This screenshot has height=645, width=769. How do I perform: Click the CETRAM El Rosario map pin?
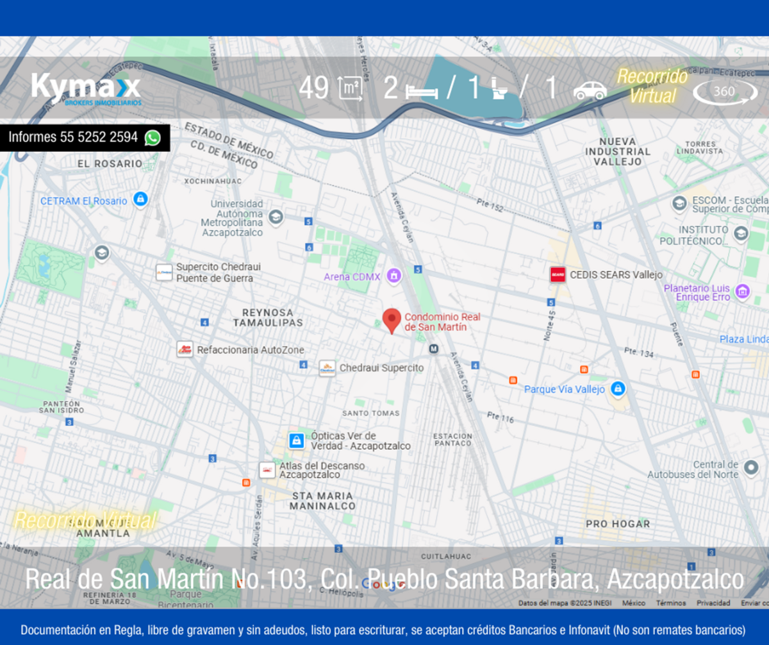140,199
